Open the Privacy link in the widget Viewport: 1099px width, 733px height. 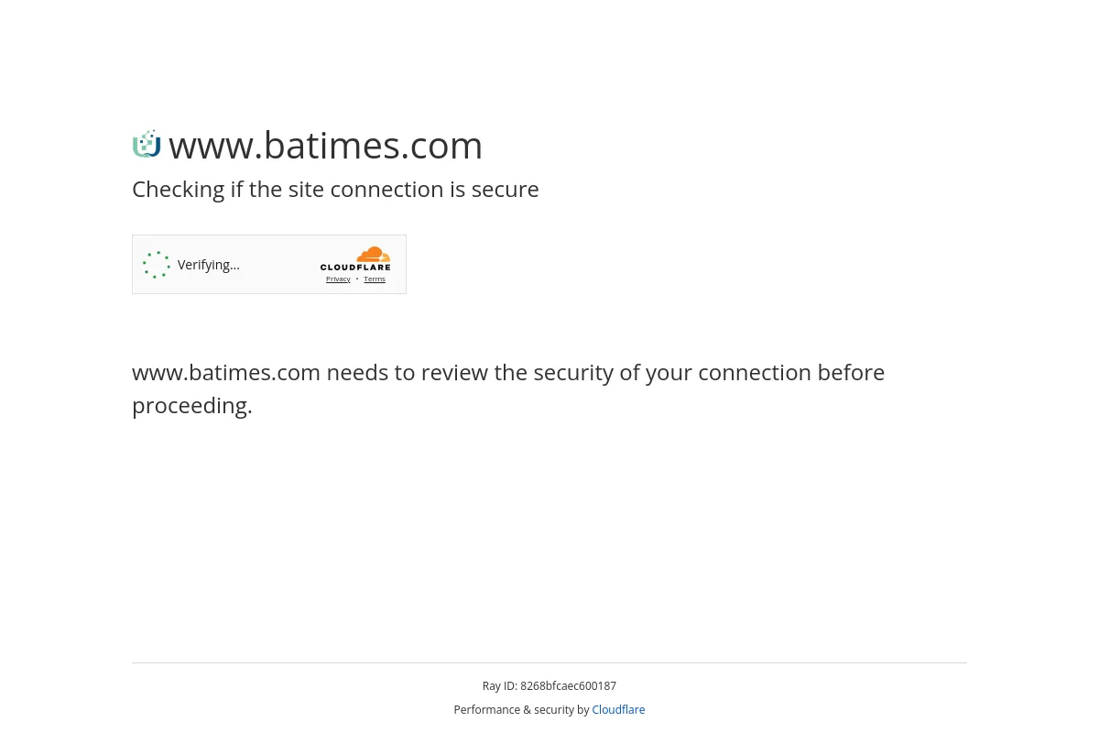pyautogui.click(x=338, y=279)
